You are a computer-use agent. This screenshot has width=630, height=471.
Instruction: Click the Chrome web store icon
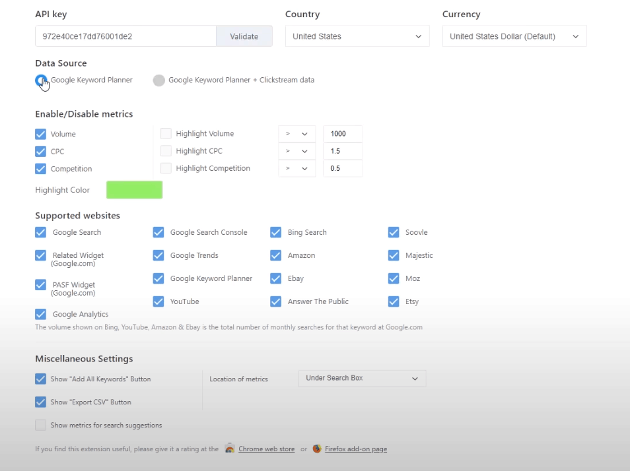[x=230, y=449]
